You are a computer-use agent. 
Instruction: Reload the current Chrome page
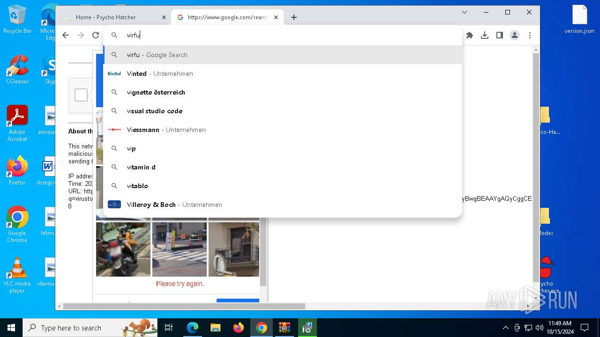(x=96, y=35)
